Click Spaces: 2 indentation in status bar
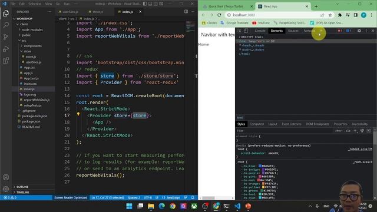The height and width of the screenshot is (212, 377). coord(134,198)
